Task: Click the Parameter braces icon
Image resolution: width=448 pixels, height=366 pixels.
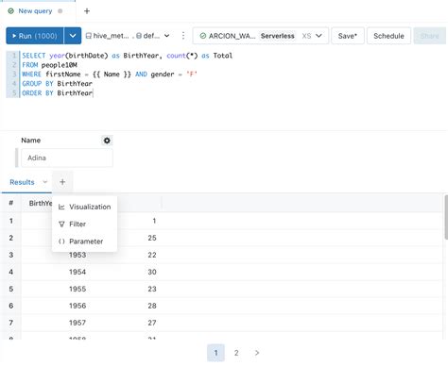Action: point(61,241)
